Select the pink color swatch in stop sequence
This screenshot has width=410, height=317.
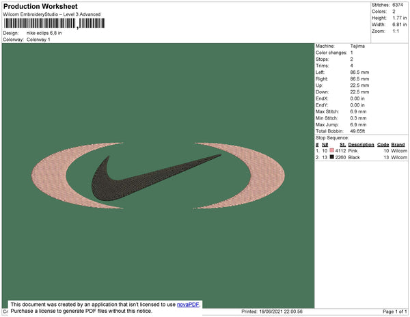pos(332,150)
